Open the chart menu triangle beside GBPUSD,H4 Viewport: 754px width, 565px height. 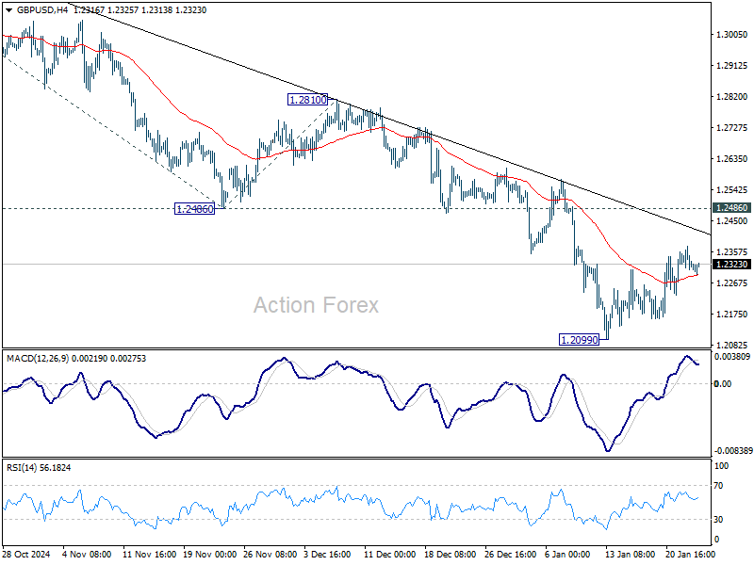point(9,10)
